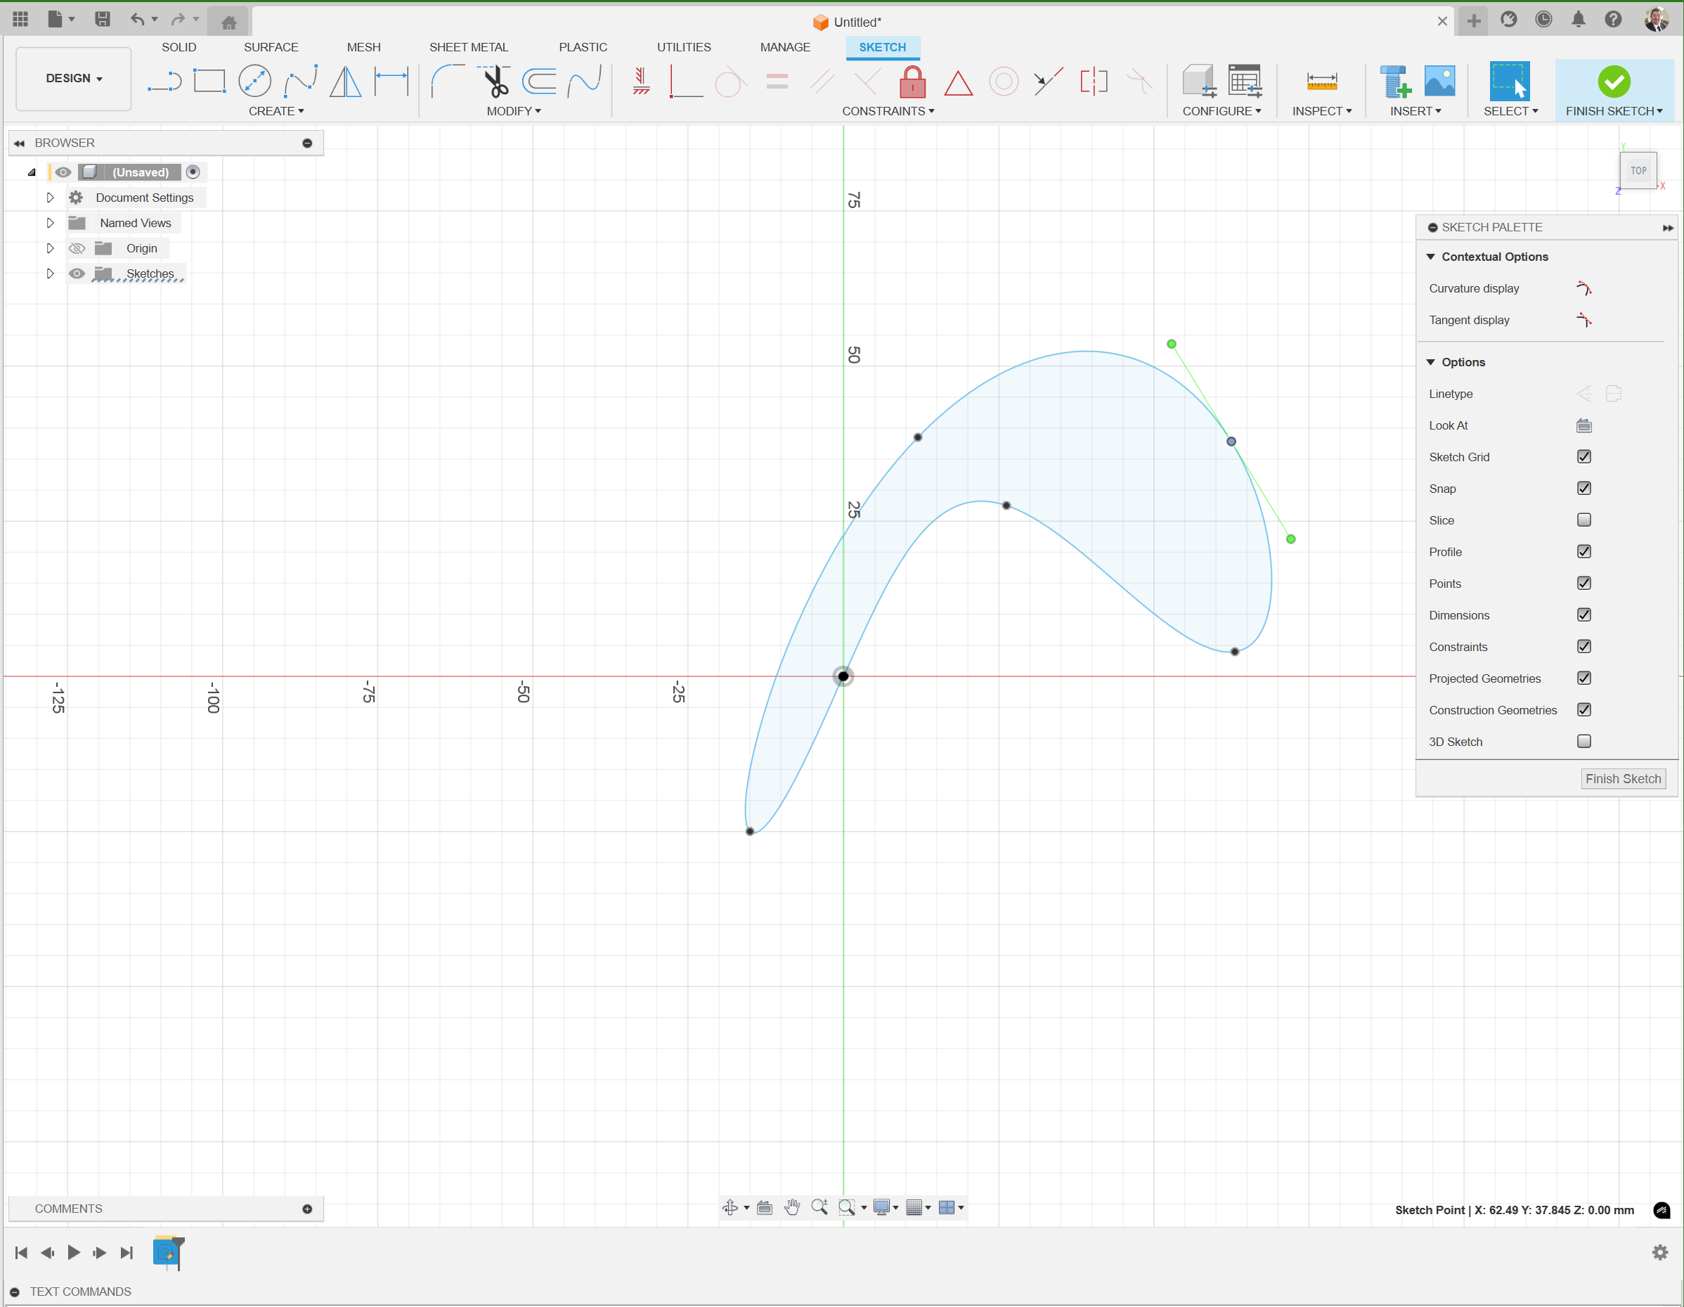The width and height of the screenshot is (1684, 1307).
Task: Uncheck the Sketch Grid checkbox
Action: pos(1583,456)
